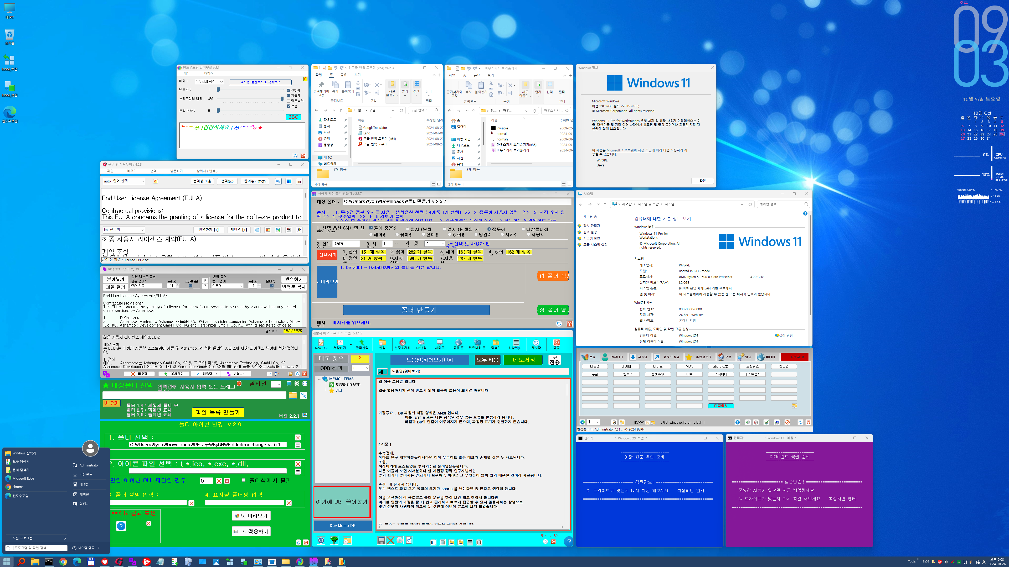The width and height of the screenshot is (1009, 567).
Task: Toggle 끝에 증분 checkbox in folder maker
Action: pos(371,228)
